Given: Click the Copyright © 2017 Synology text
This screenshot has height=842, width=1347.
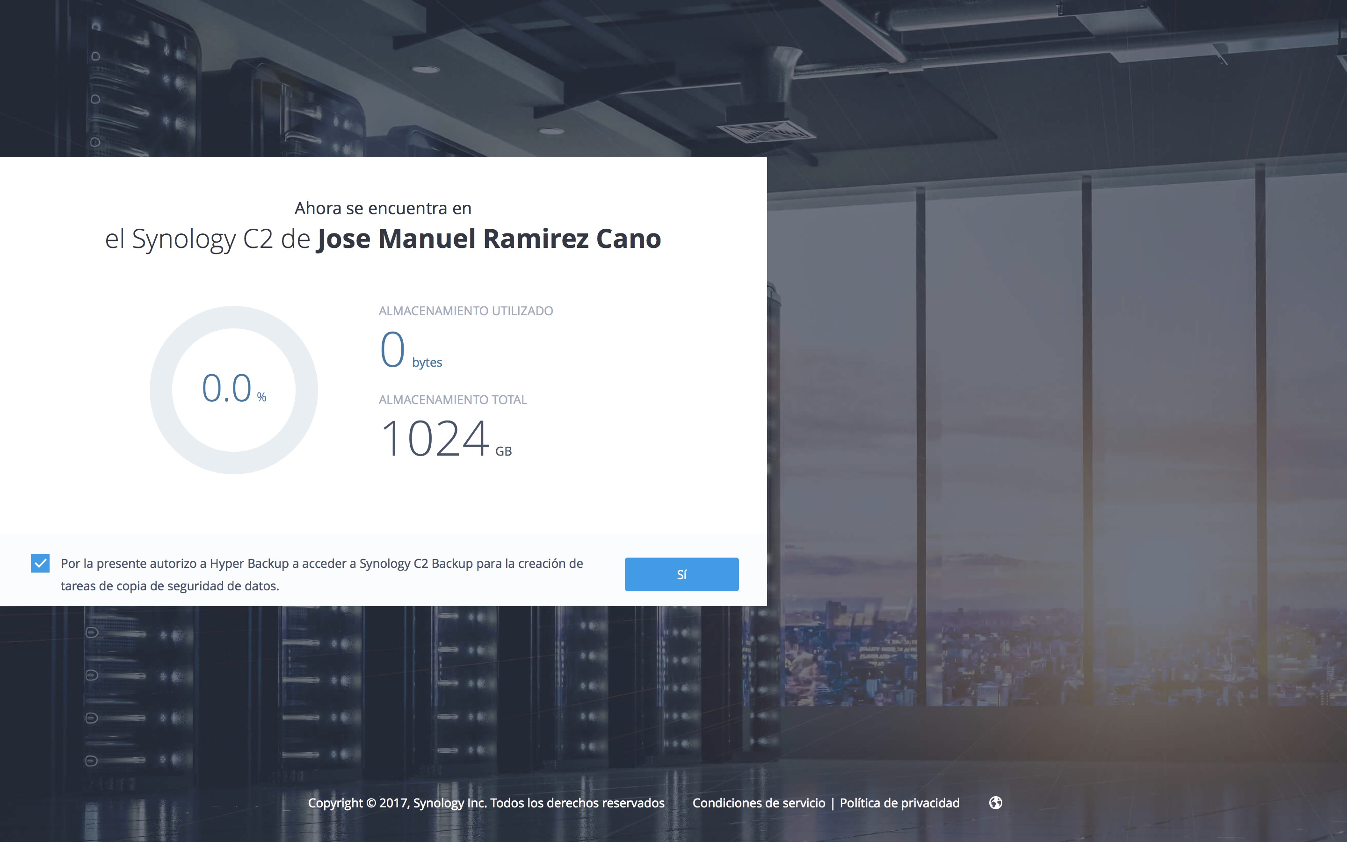Looking at the screenshot, I should point(486,802).
